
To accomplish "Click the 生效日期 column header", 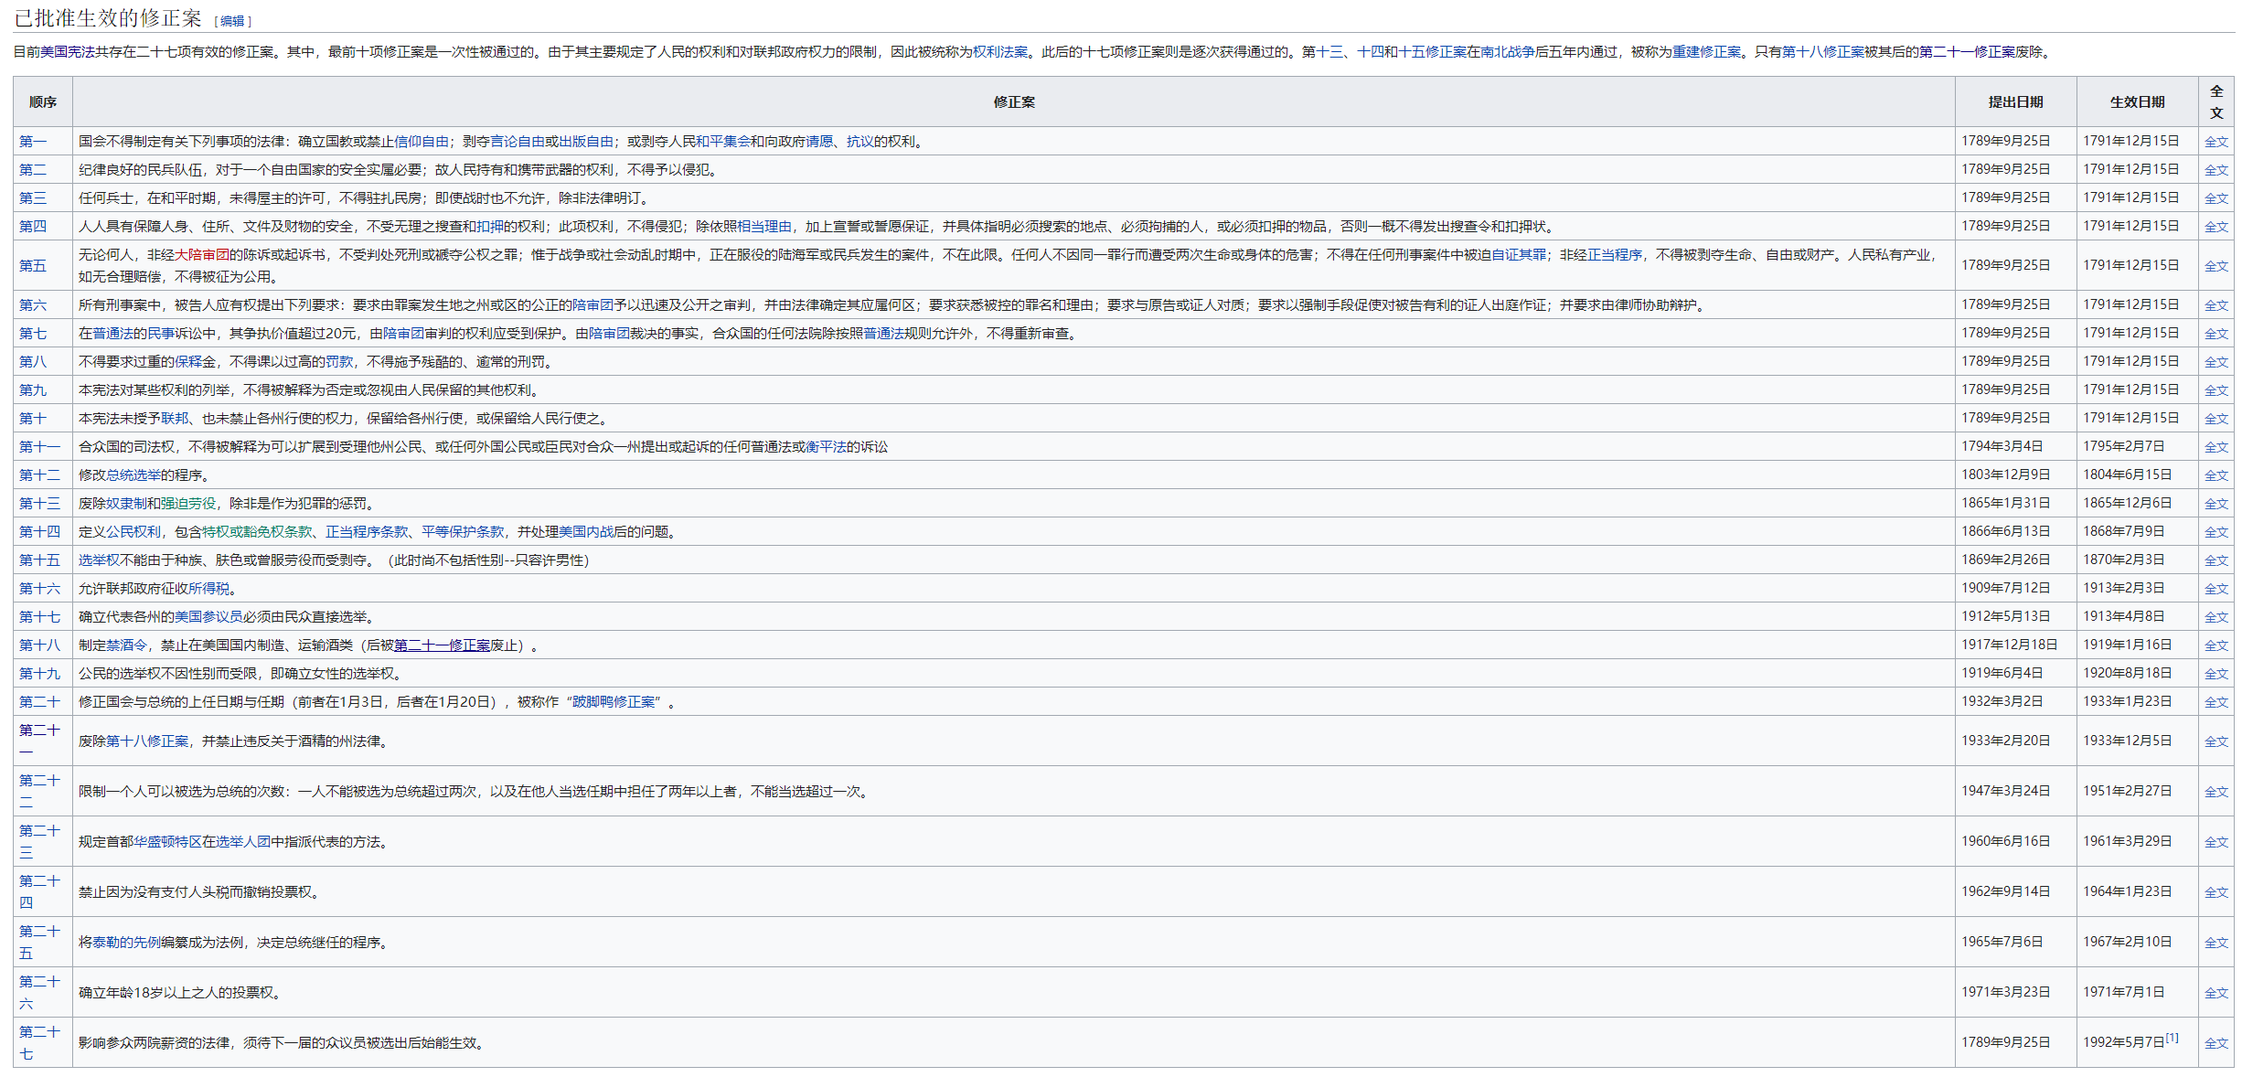I will [2137, 102].
